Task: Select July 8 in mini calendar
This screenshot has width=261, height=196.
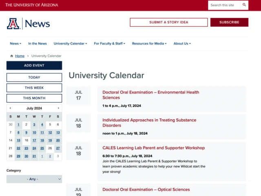Action: [x=18, y=132]
